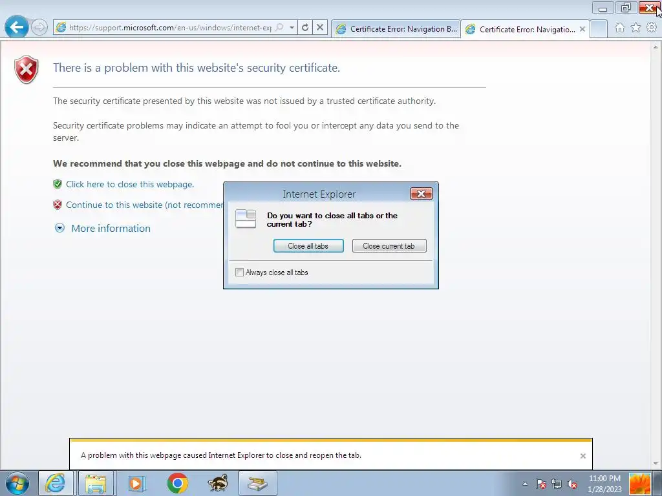Go back with the browser Back arrow
This screenshot has height=496, width=662.
16,27
